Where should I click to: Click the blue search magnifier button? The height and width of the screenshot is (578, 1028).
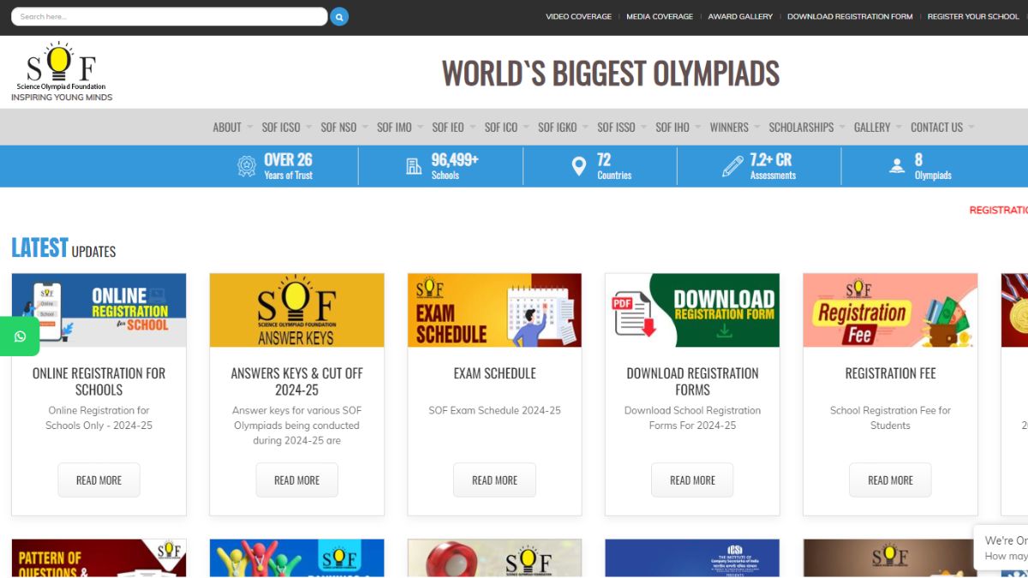click(x=339, y=16)
